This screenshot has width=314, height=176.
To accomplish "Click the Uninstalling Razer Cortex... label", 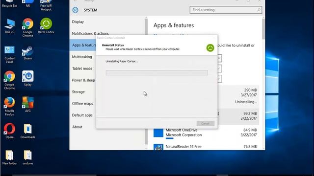I will point(122,61).
